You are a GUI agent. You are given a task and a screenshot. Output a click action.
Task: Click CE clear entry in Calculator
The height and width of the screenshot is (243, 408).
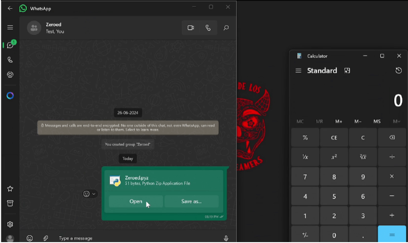click(334, 137)
